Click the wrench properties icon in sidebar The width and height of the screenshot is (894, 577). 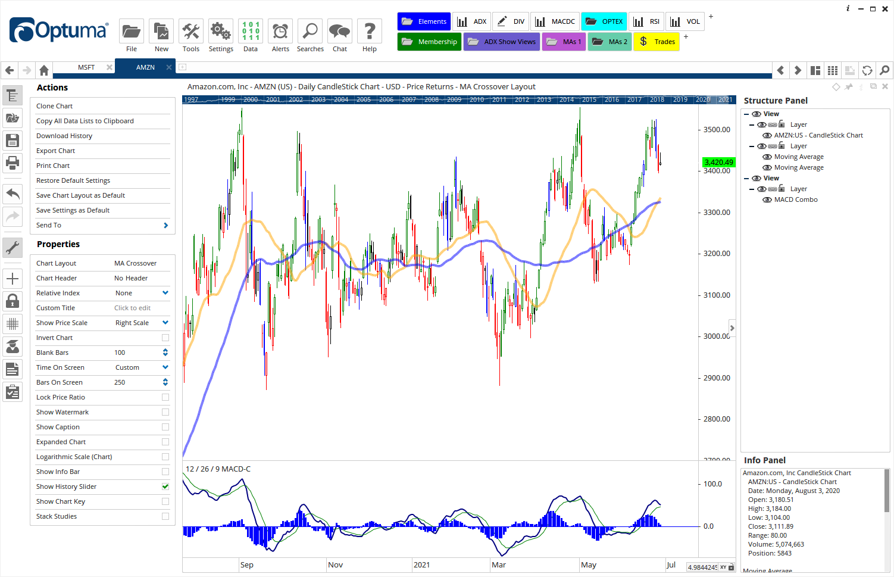(x=12, y=247)
